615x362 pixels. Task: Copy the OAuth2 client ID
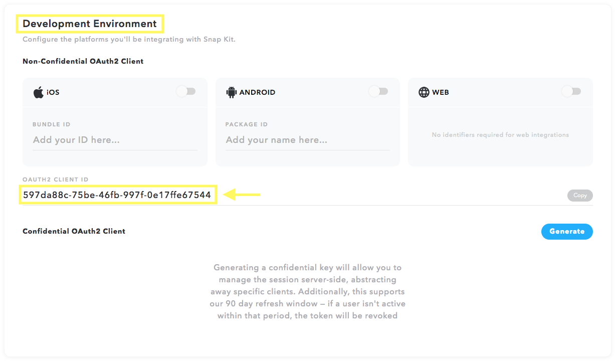pyautogui.click(x=580, y=196)
